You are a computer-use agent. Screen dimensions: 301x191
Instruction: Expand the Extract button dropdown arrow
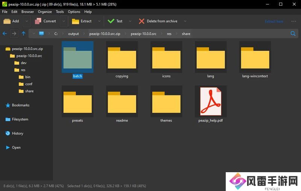99,21
